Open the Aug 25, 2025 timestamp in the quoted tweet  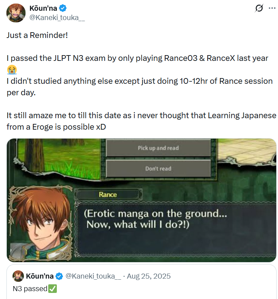(x=149, y=276)
